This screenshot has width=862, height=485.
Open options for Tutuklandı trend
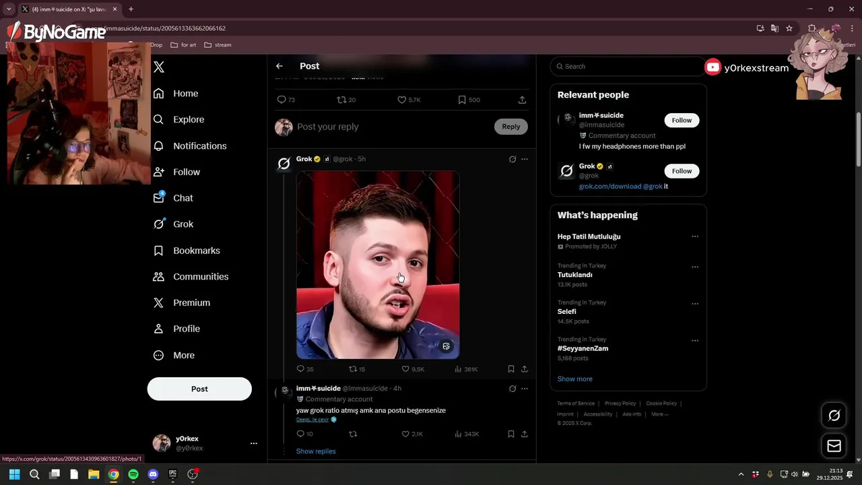click(x=695, y=267)
